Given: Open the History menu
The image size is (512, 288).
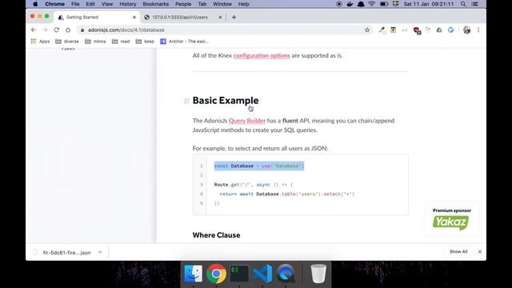Looking at the screenshot, I should click(127, 4).
